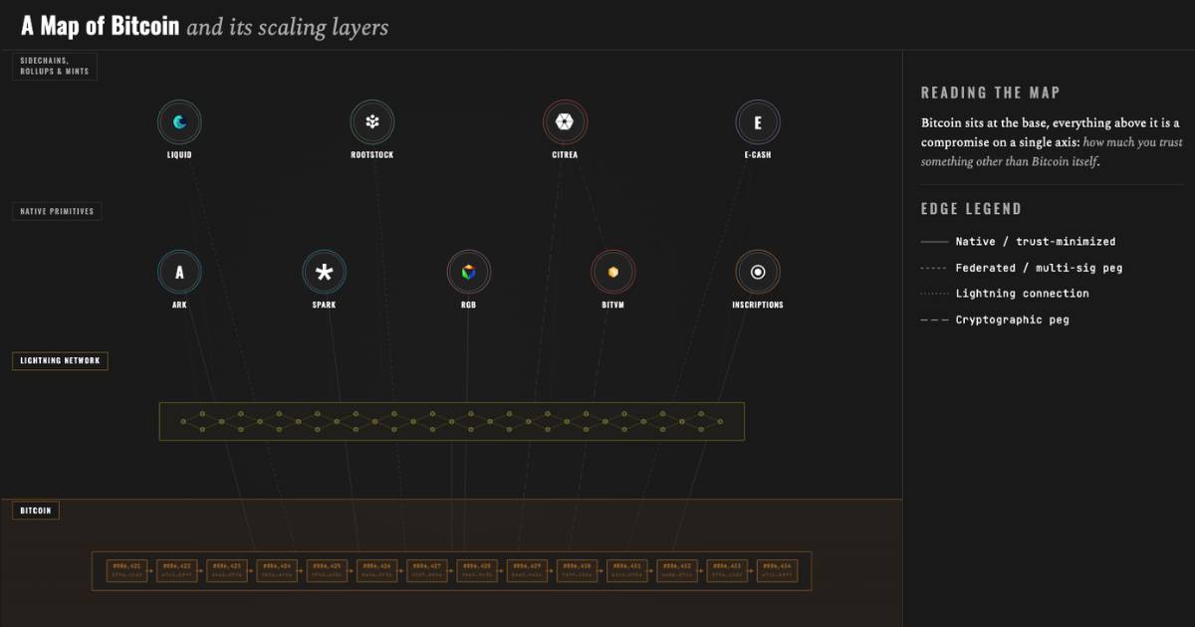Click the 'and its scaling layers' subtitle

click(288, 27)
